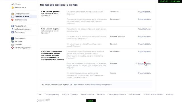Edit audience when tagged in a post

[x=144, y=63]
